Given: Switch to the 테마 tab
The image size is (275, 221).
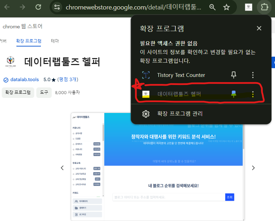Looking at the screenshot, I should [55, 41].
